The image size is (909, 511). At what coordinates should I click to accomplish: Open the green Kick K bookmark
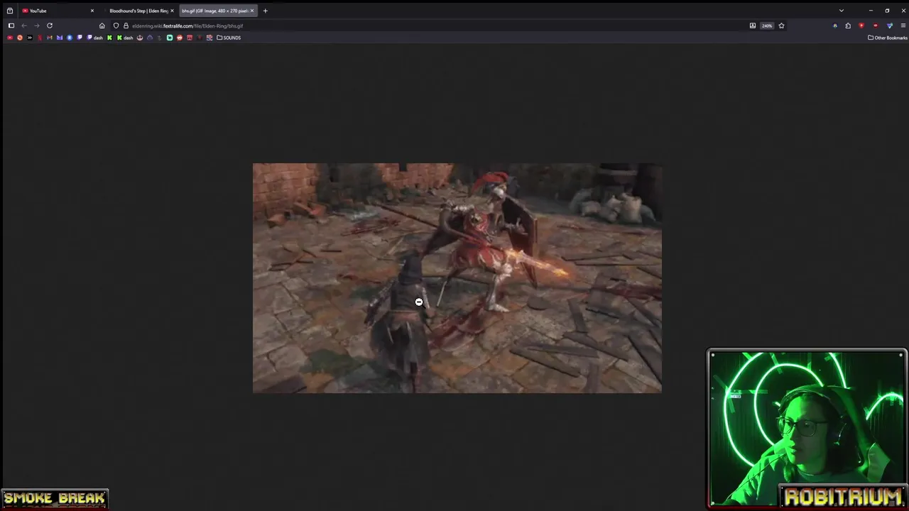click(x=109, y=38)
